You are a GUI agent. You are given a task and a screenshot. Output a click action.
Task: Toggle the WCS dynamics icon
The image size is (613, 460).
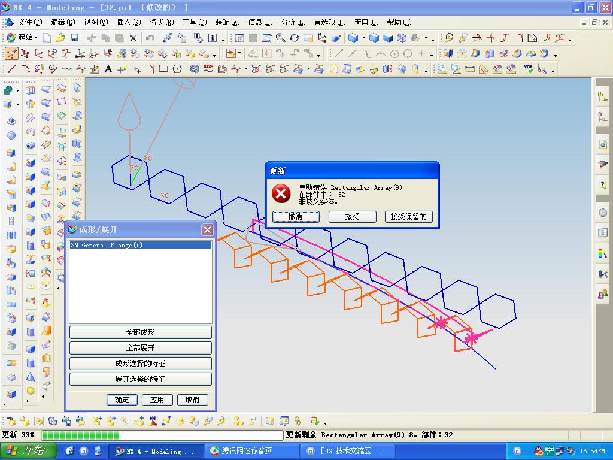click(12, 53)
